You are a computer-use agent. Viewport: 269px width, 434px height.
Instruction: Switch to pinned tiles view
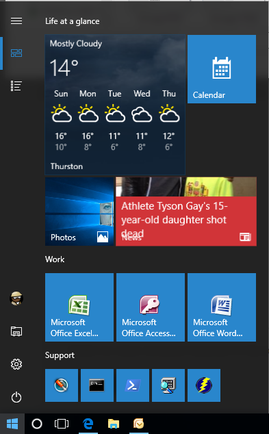tap(16, 53)
